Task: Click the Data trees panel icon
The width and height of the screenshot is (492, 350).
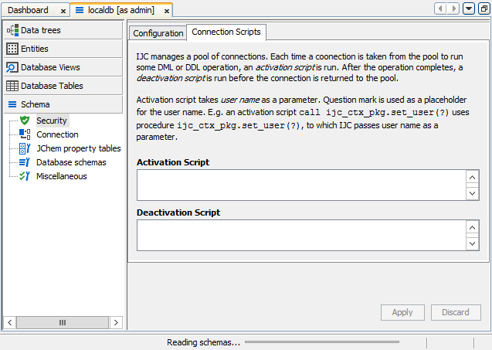Action: click(x=12, y=30)
